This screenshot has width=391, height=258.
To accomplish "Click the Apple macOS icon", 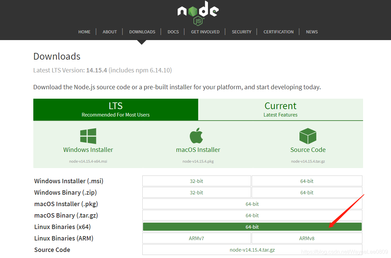I will point(196,135).
